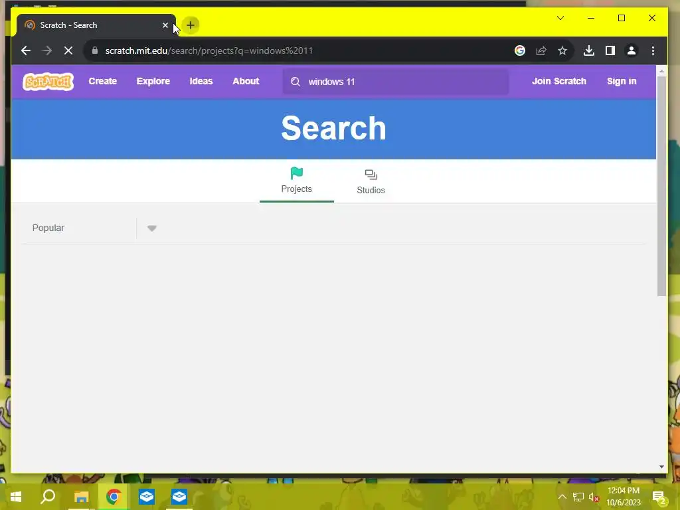Open the Ideas page
The image size is (680, 510).
point(201,81)
